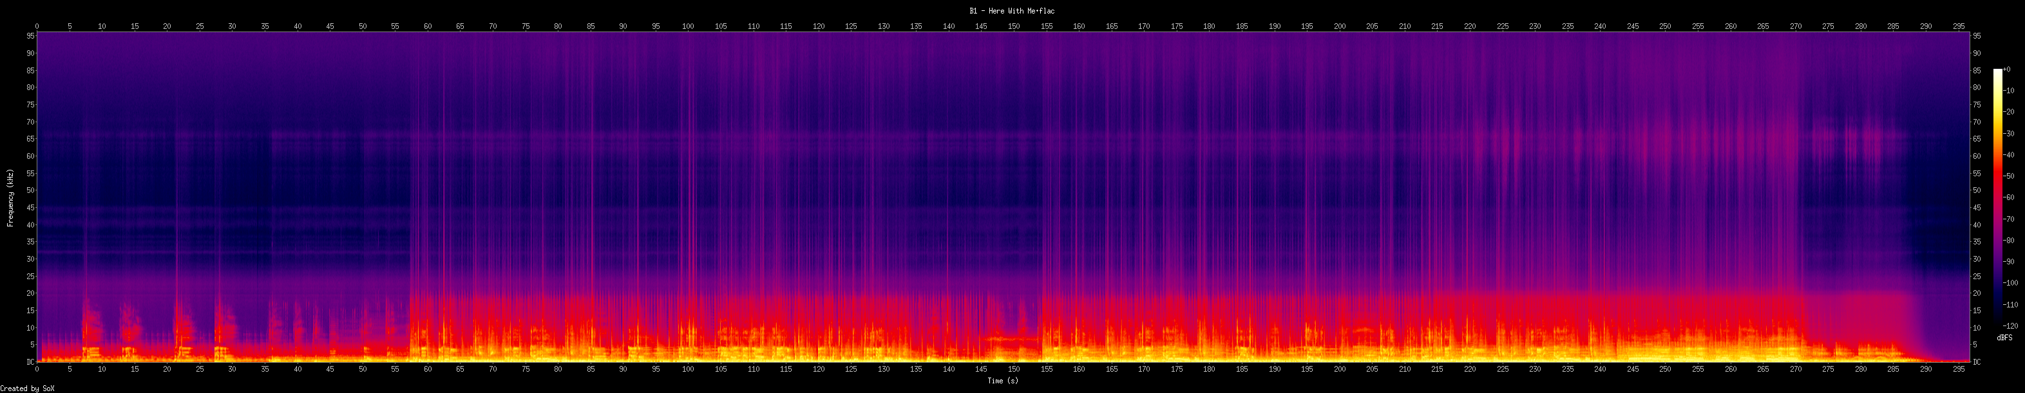Viewport: 2025px width, 393px height.
Task: Click the '-10' color scale value
Action: [x=2008, y=91]
